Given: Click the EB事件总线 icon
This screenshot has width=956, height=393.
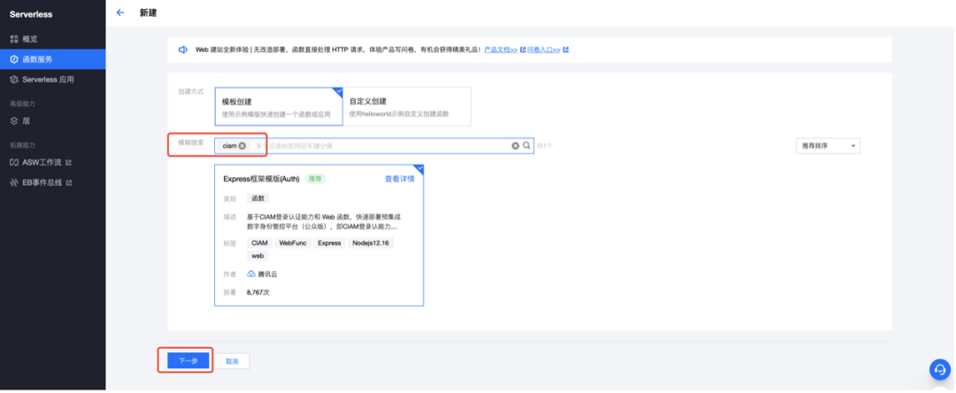Looking at the screenshot, I should (x=14, y=183).
